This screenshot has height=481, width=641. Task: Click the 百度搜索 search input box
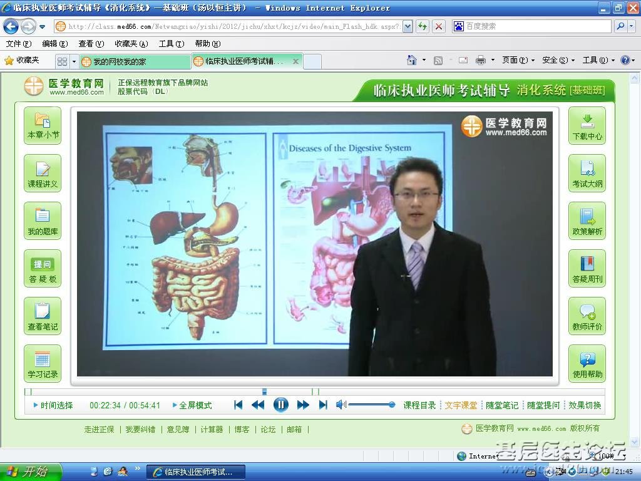pos(537,26)
